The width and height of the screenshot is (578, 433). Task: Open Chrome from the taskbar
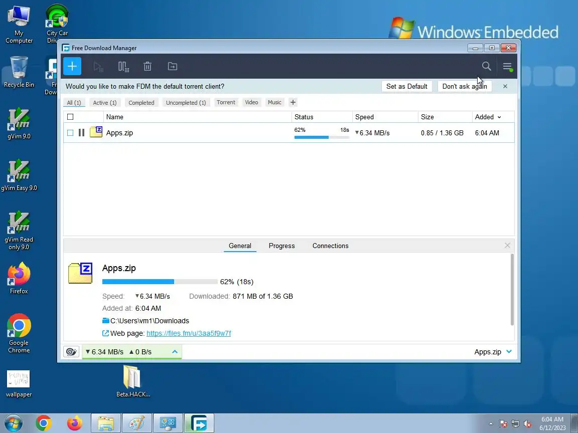point(44,423)
